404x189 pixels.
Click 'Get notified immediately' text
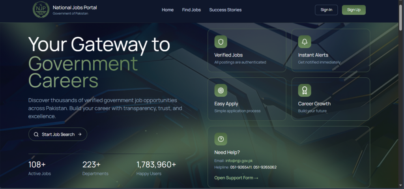(x=319, y=62)
